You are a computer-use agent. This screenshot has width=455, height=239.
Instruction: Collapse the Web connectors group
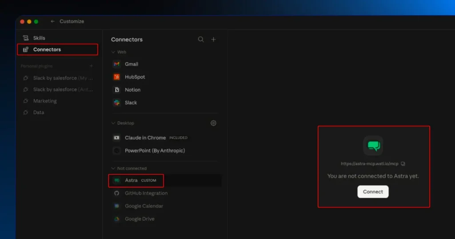coord(113,52)
